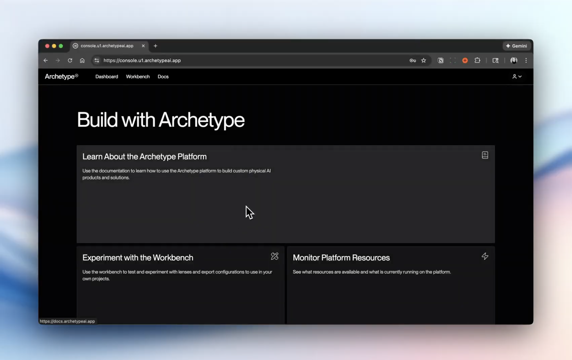
Task: Click the browser back arrow
Action: coord(46,60)
